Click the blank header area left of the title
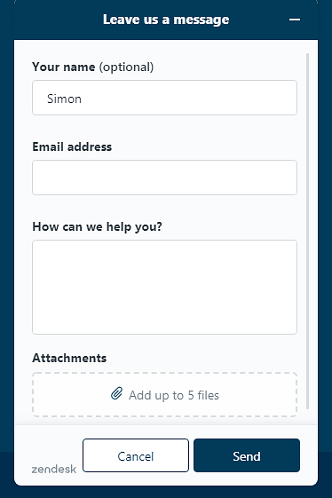The height and width of the screenshot is (498, 332). click(57, 20)
